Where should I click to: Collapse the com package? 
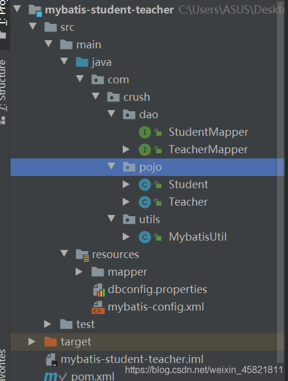[80, 79]
